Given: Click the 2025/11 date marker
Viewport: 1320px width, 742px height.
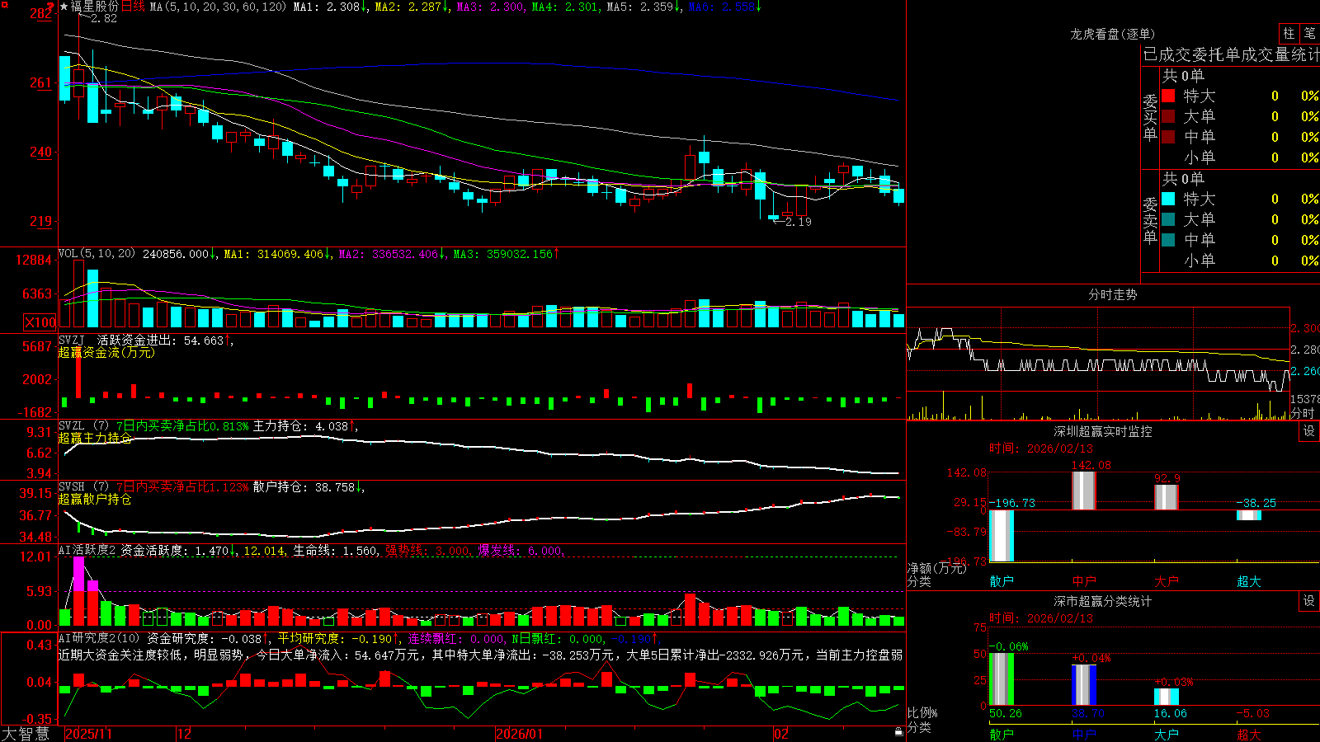Looking at the screenshot, I should 88,734.
